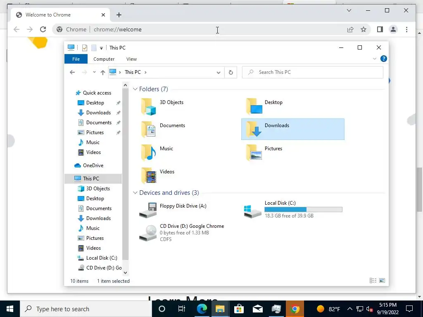Viewport: 423px width, 317px height.
Task: Open the Computer ribbon tab
Action: coord(104,59)
